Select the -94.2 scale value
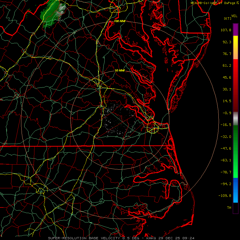Image resolution: width=240 pixels, height=240 pixels. (x=226, y=184)
